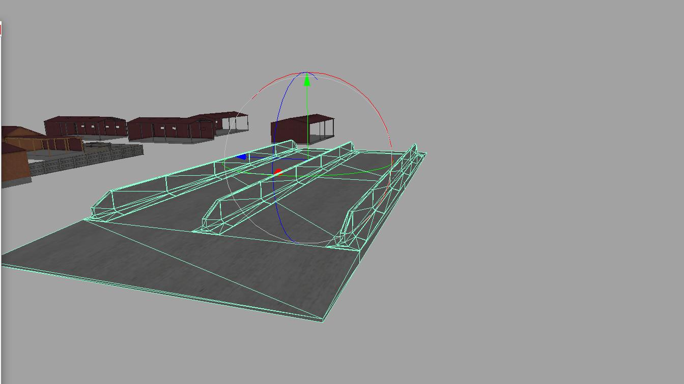Click the red element at the top-left edge
The width and height of the screenshot is (684, 384).
[x=1, y=29]
